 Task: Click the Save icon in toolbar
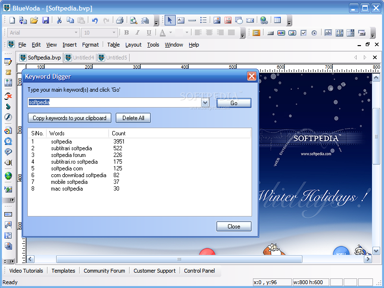[46, 20]
